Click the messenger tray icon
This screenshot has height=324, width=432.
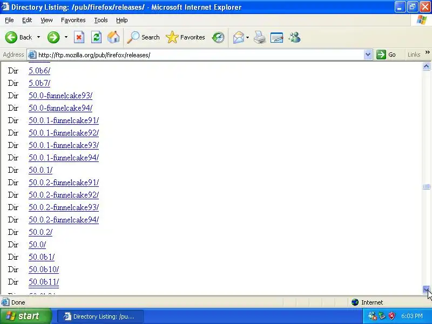[x=373, y=316]
